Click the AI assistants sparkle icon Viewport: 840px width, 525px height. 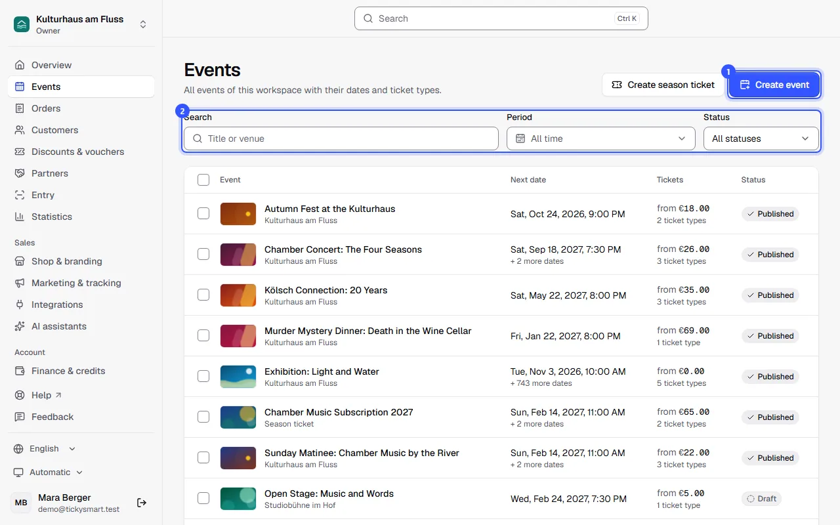pos(20,326)
